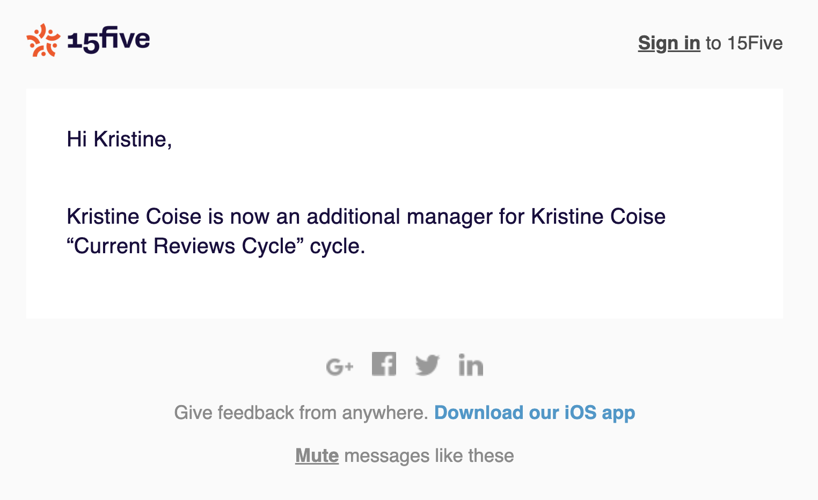Click within the social media icons row

pos(405,365)
